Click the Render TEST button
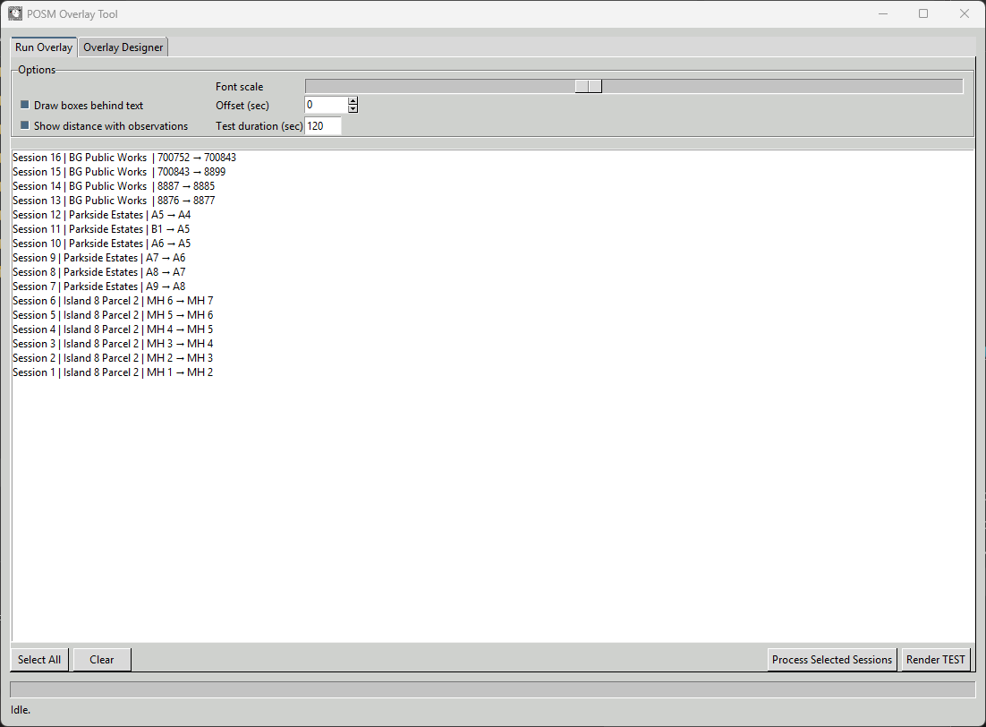The width and height of the screenshot is (986, 727). [x=936, y=660]
